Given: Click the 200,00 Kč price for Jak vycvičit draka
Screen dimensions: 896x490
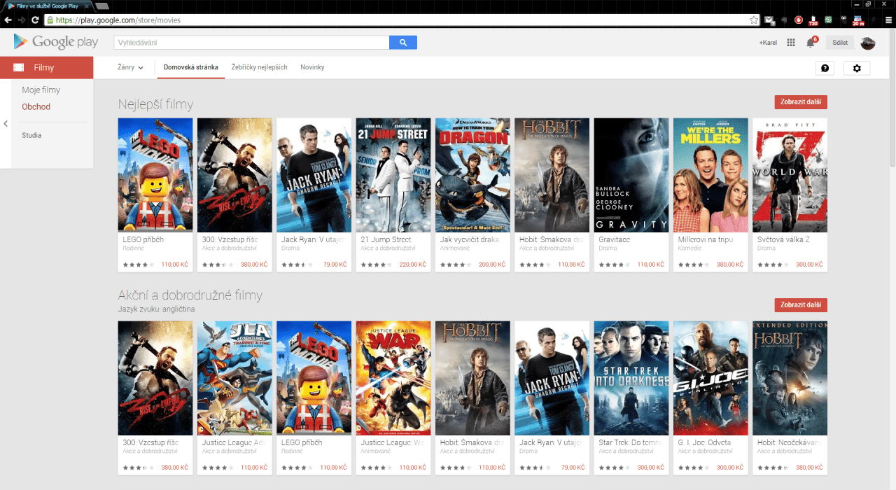Looking at the screenshot, I should point(492,265).
